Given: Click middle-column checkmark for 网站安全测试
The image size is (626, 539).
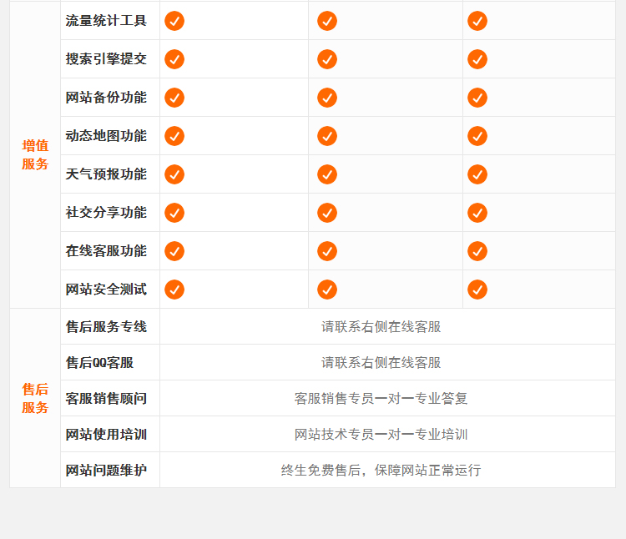Looking at the screenshot, I should pos(327,290).
